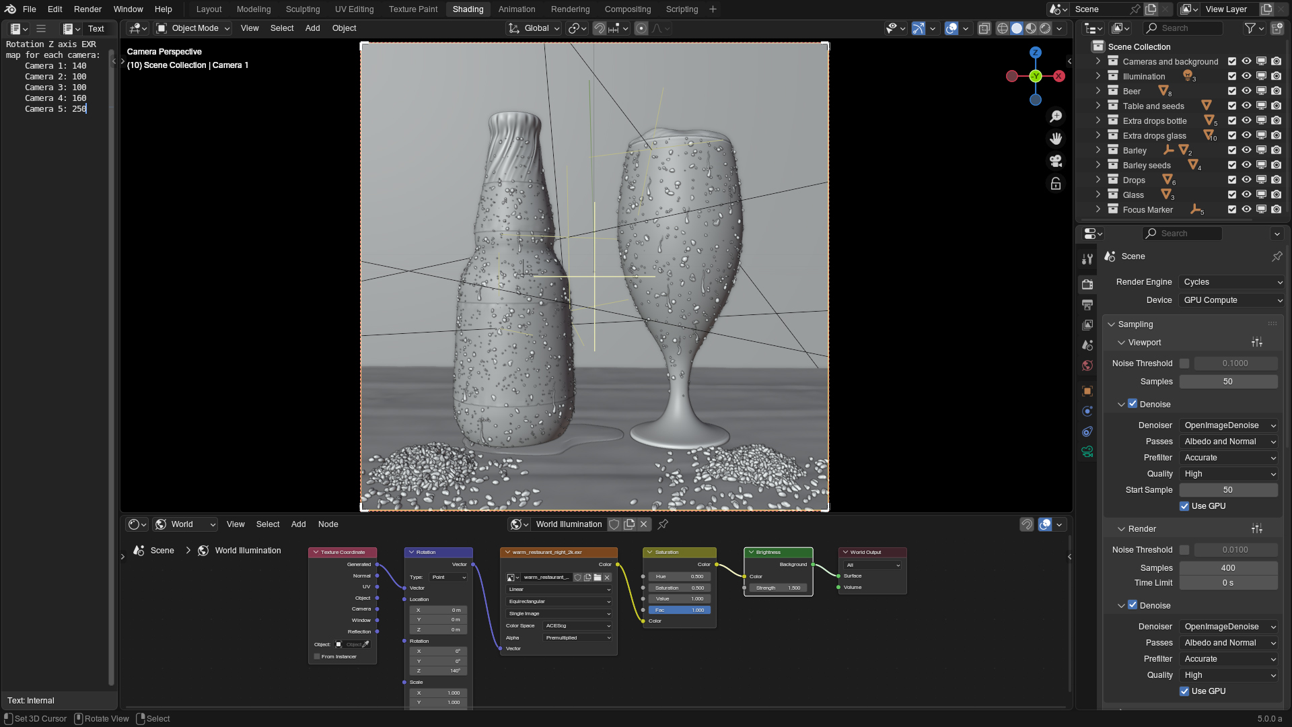This screenshot has width=1292, height=727.
Task: Expand the Barley seeds collection
Action: pos(1098,166)
